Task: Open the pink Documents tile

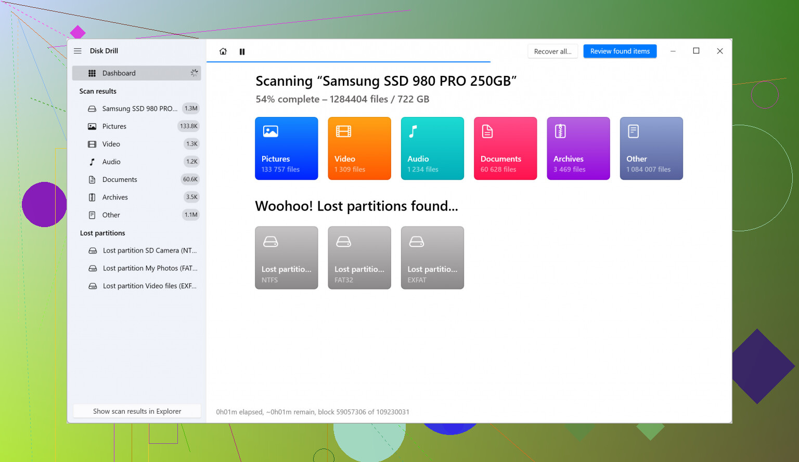Action: pyautogui.click(x=505, y=149)
